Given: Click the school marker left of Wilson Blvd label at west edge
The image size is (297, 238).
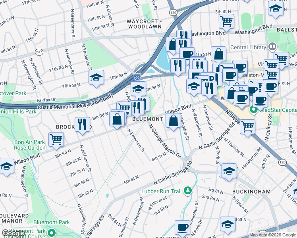Looking at the screenshot, I should click(x=7, y=166).
